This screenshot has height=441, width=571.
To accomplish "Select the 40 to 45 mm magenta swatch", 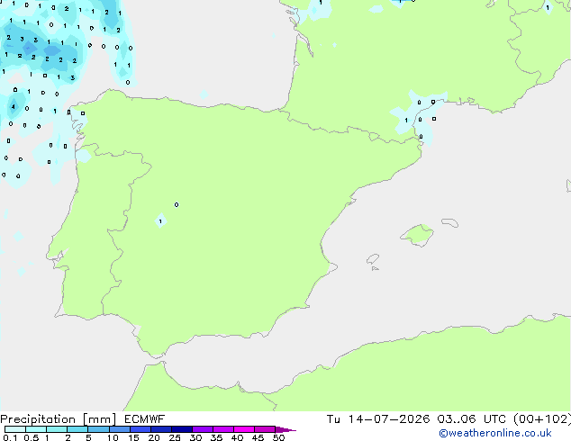I will 244,429.
